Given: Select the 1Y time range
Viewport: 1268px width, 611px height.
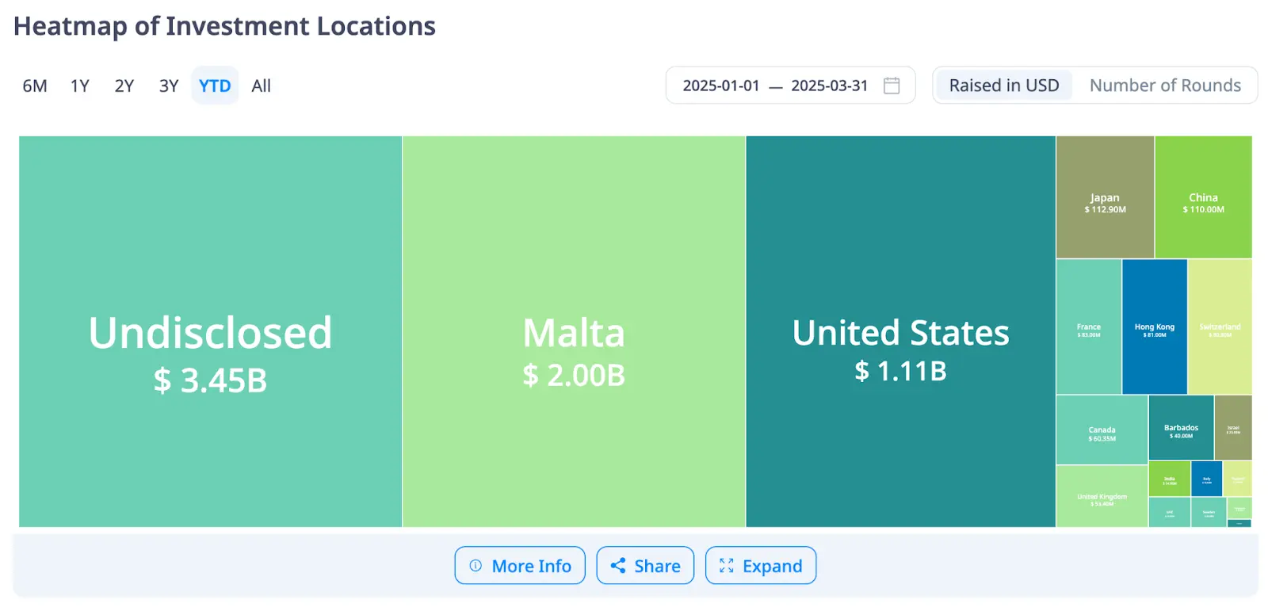Looking at the screenshot, I should (x=79, y=86).
